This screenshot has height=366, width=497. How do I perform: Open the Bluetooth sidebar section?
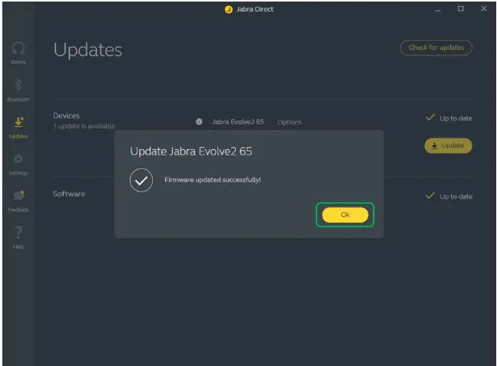18,91
